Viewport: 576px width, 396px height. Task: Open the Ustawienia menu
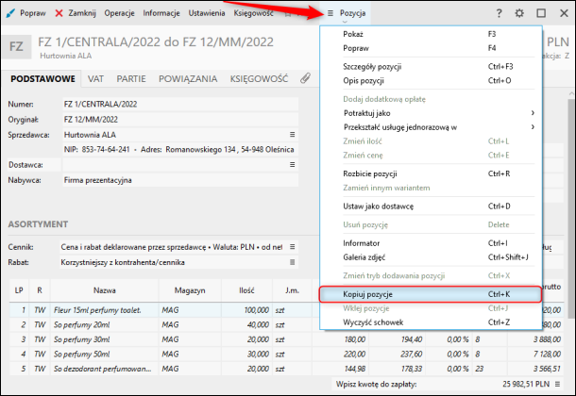coord(207,13)
